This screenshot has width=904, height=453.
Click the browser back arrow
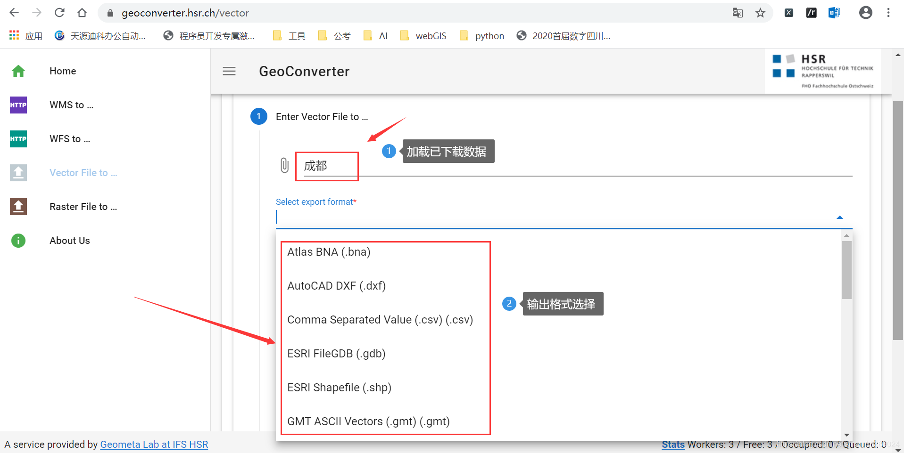(14, 13)
